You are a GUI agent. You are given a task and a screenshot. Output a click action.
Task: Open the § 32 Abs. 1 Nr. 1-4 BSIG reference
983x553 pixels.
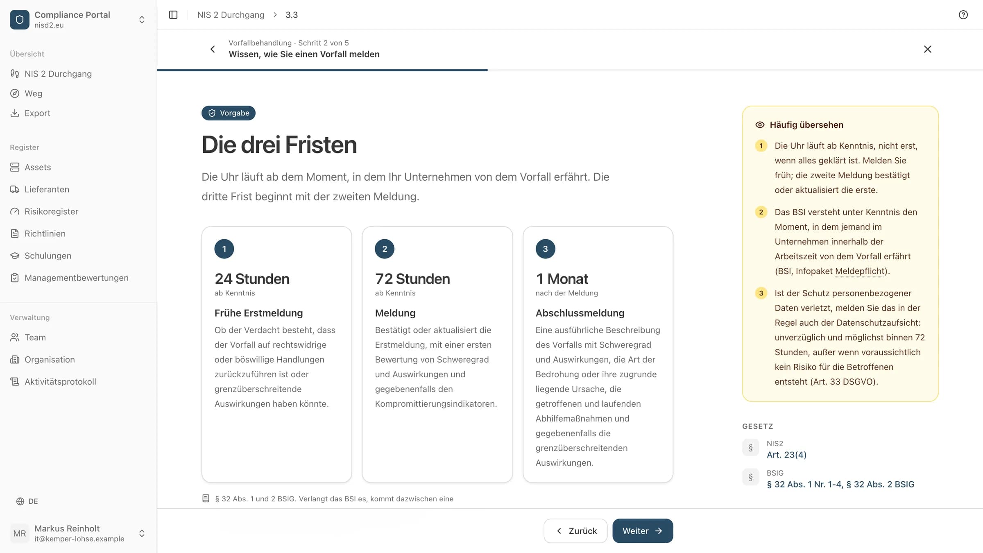tap(840, 484)
